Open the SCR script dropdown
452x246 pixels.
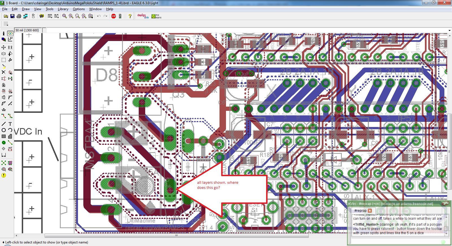tap(50, 16)
